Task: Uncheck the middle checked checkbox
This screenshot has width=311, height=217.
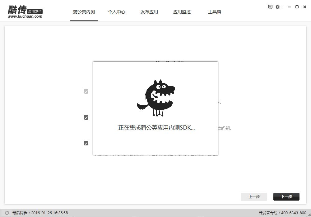Action: point(86,117)
